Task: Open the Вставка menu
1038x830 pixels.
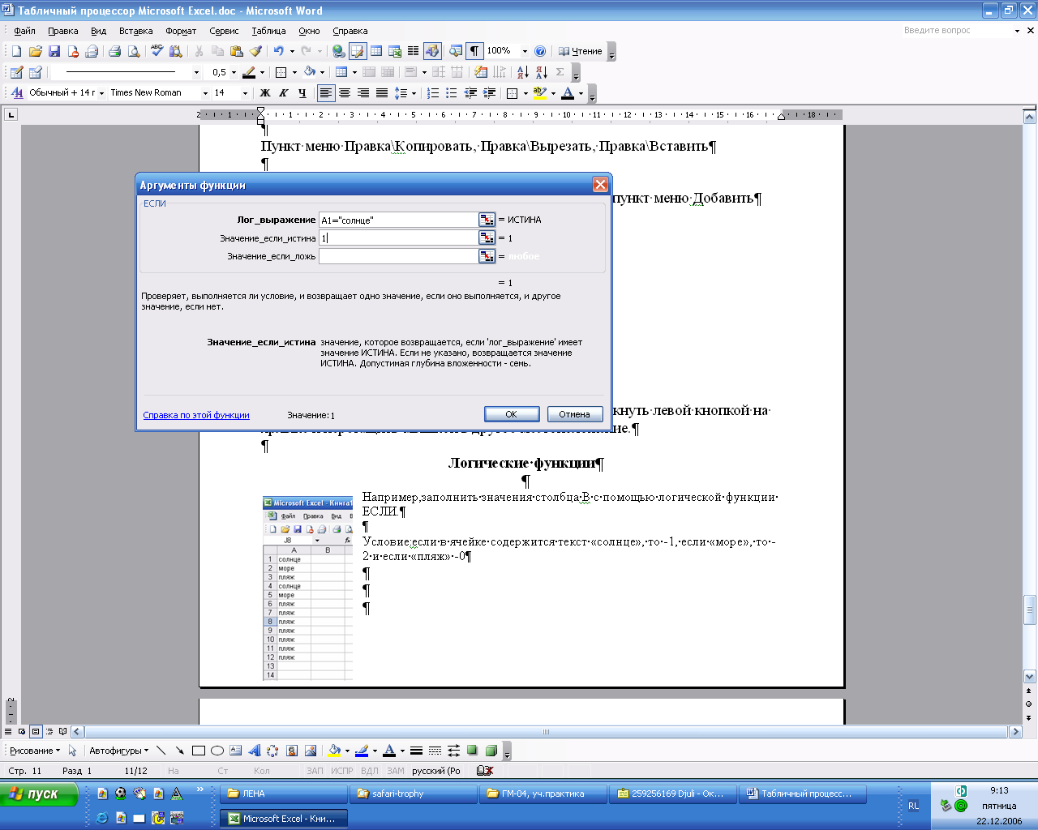Action: [135, 31]
